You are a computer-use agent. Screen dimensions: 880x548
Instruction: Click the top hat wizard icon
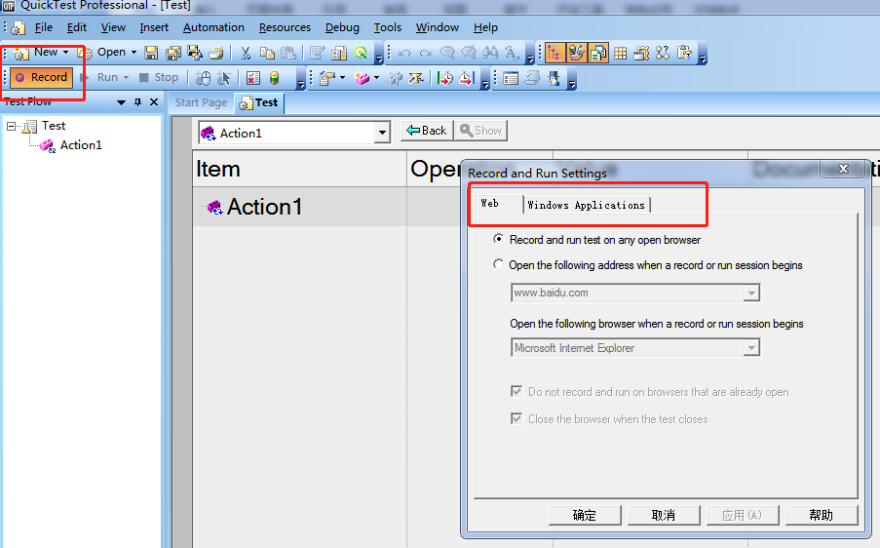click(555, 78)
